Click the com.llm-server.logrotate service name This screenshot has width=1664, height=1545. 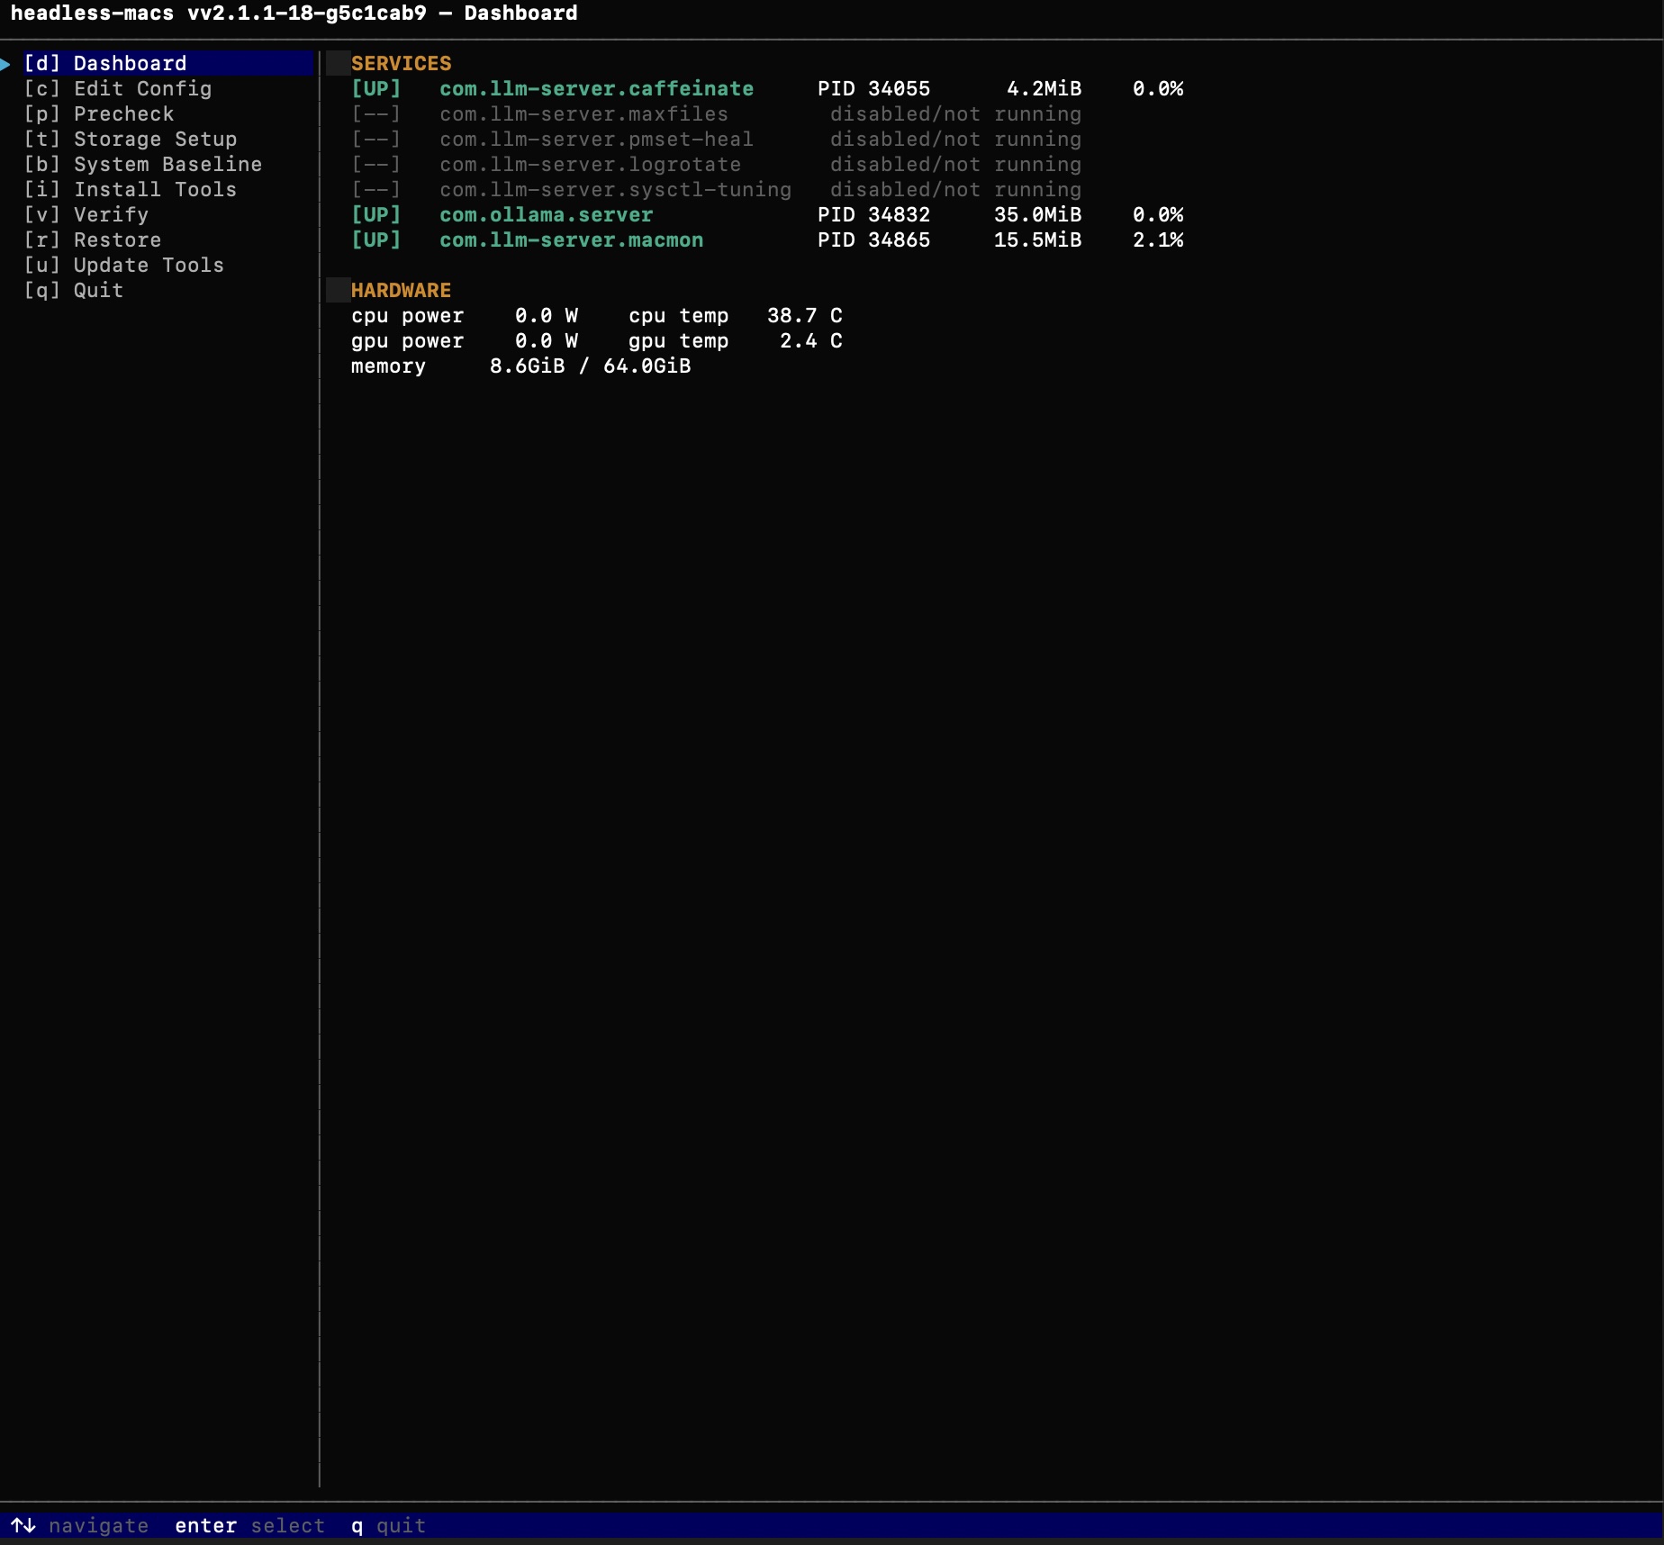(x=591, y=164)
